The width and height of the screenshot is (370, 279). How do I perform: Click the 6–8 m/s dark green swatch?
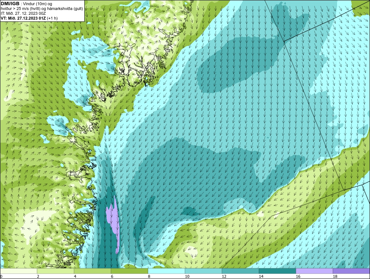click(129, 271)
